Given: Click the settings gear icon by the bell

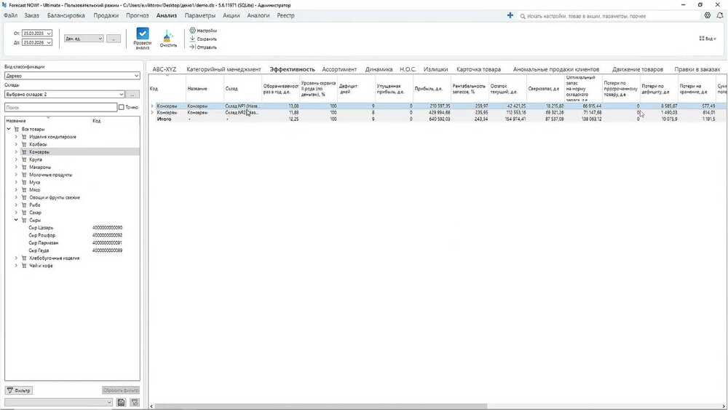Looking at the screenshot, I should point(707,15).
